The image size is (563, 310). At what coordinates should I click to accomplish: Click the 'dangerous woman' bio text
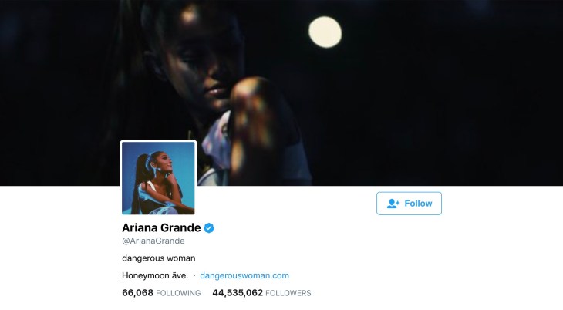(159, 258)
